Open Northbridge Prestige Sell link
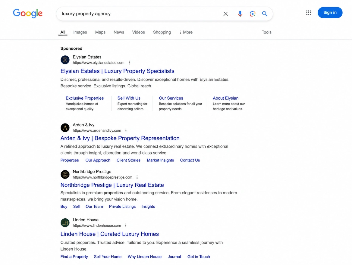352x265 pixels. pyautogui.click(x=76, y=207)
